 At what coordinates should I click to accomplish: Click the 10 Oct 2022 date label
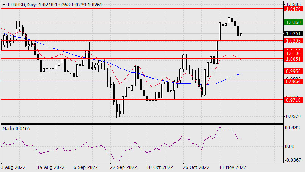[160, 167]
